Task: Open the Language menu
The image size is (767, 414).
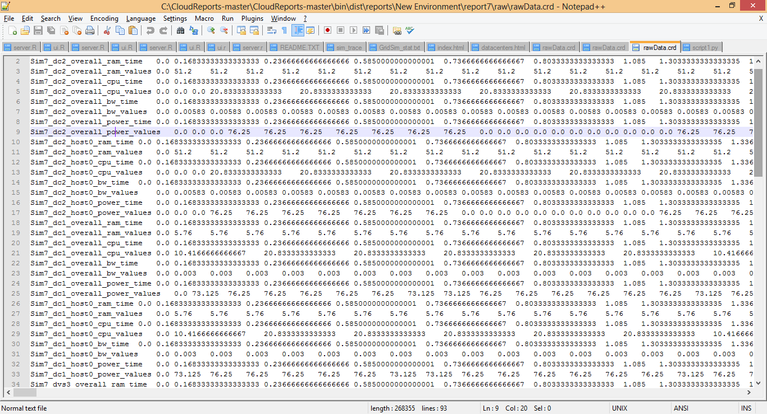Action: [141, 18]
